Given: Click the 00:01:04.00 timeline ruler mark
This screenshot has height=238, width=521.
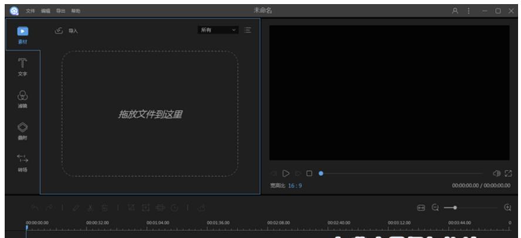Looking at the screenshot, I should tap(158, 223).
